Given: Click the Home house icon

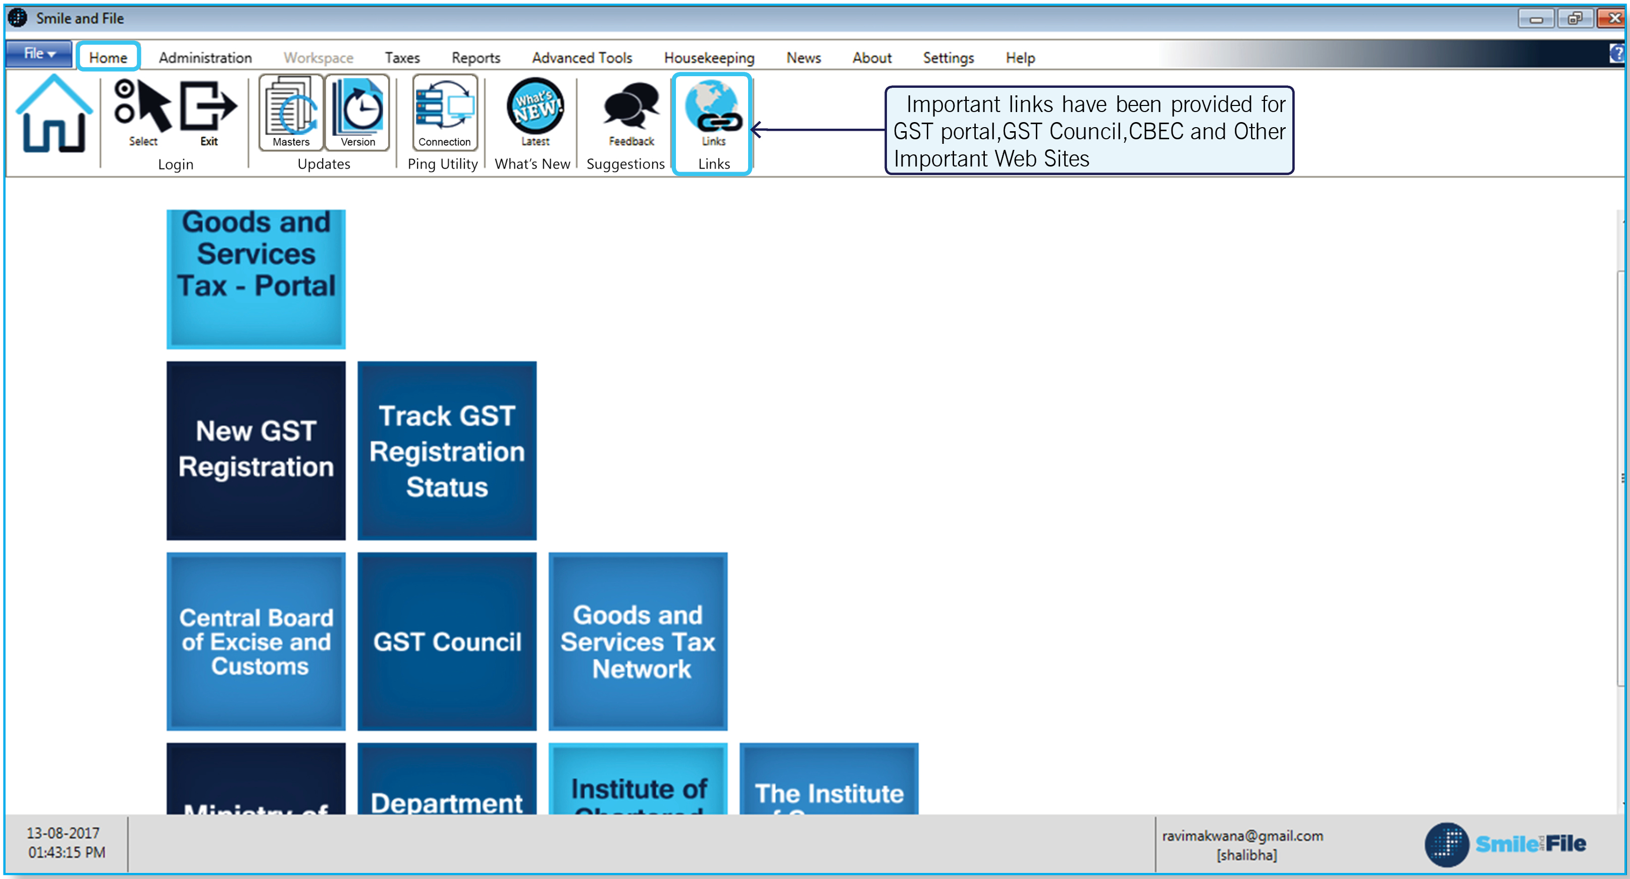Looking at the screenshot, I should click(x=54, y=114).
